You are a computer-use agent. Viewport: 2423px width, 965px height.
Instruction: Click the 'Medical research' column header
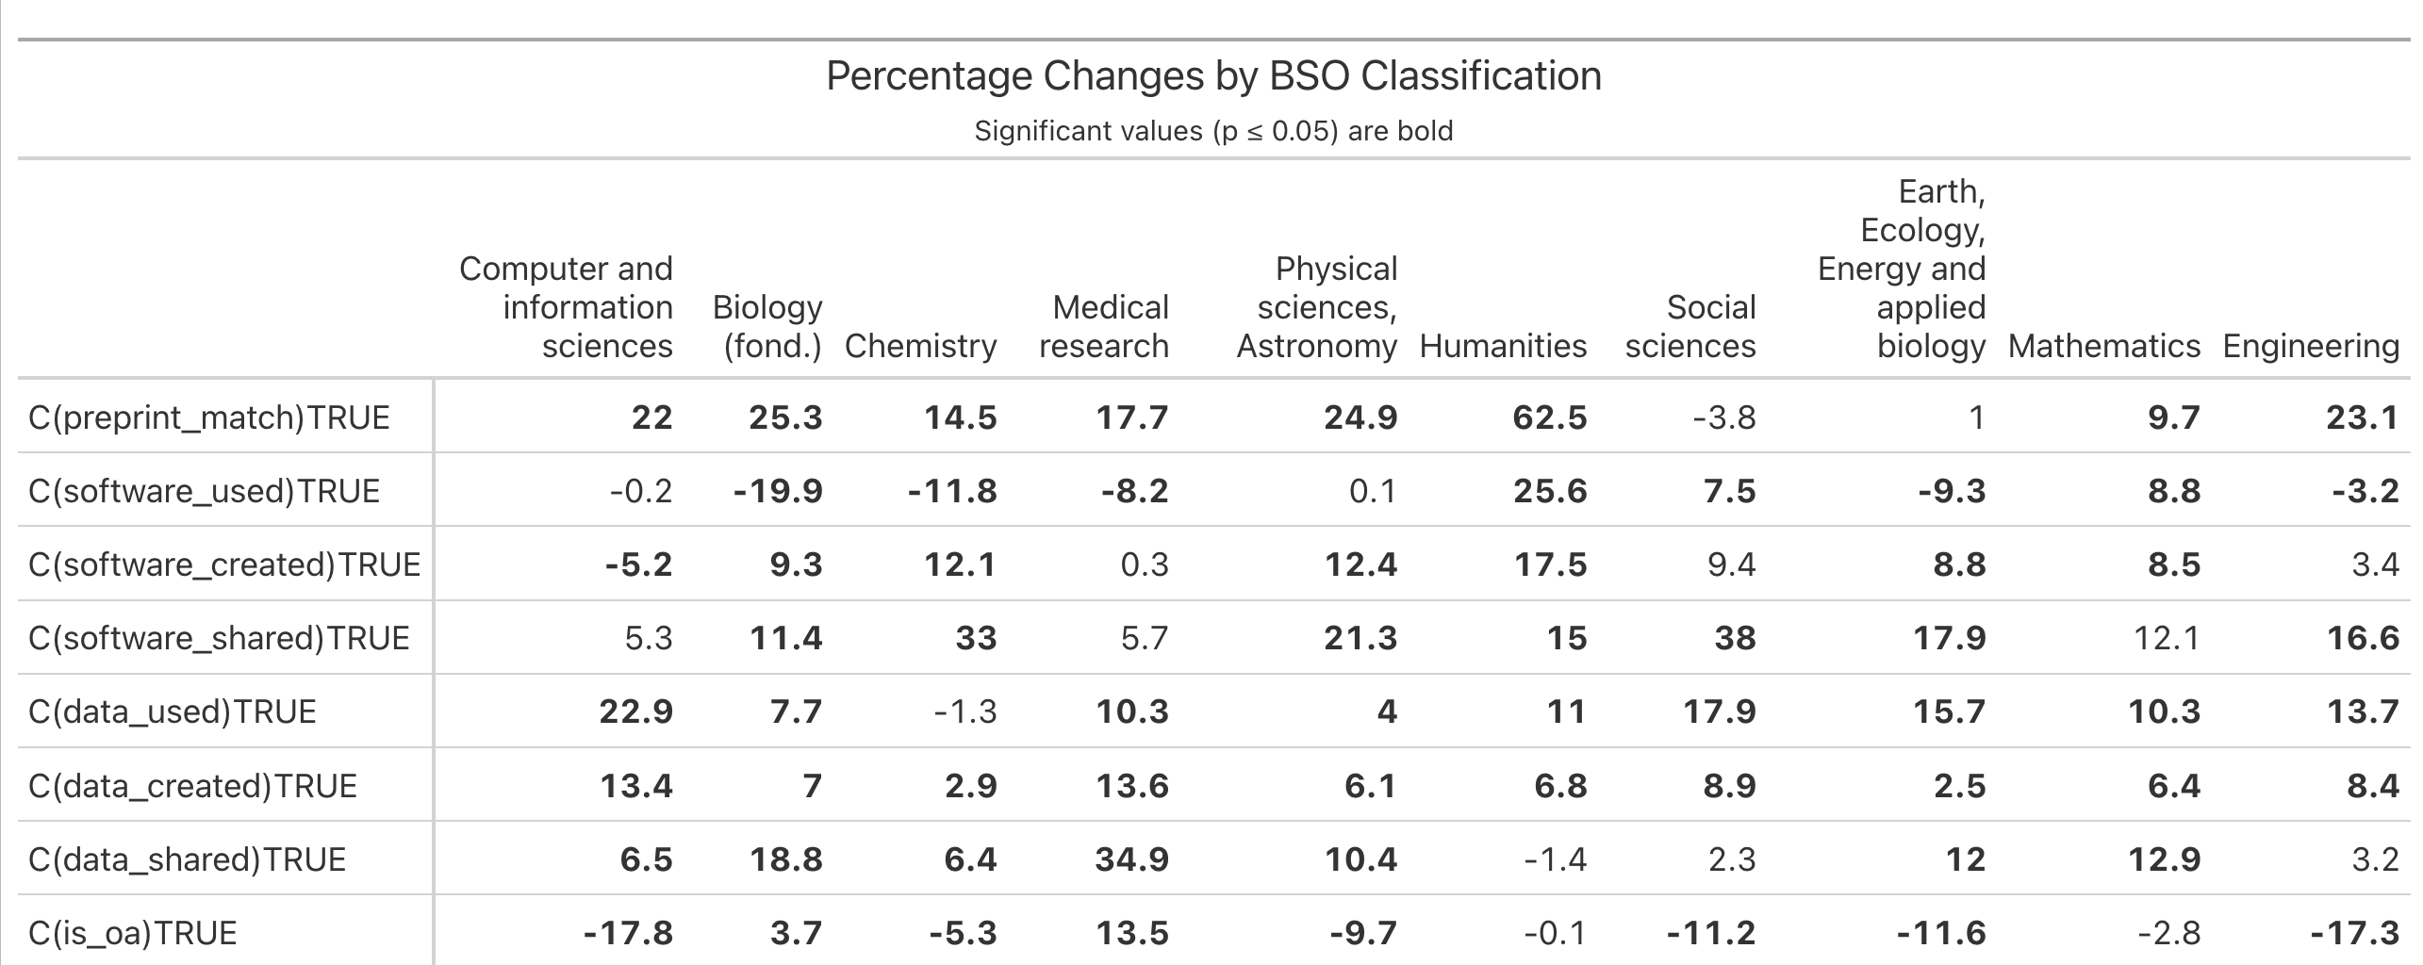[x=1104, y=326]
